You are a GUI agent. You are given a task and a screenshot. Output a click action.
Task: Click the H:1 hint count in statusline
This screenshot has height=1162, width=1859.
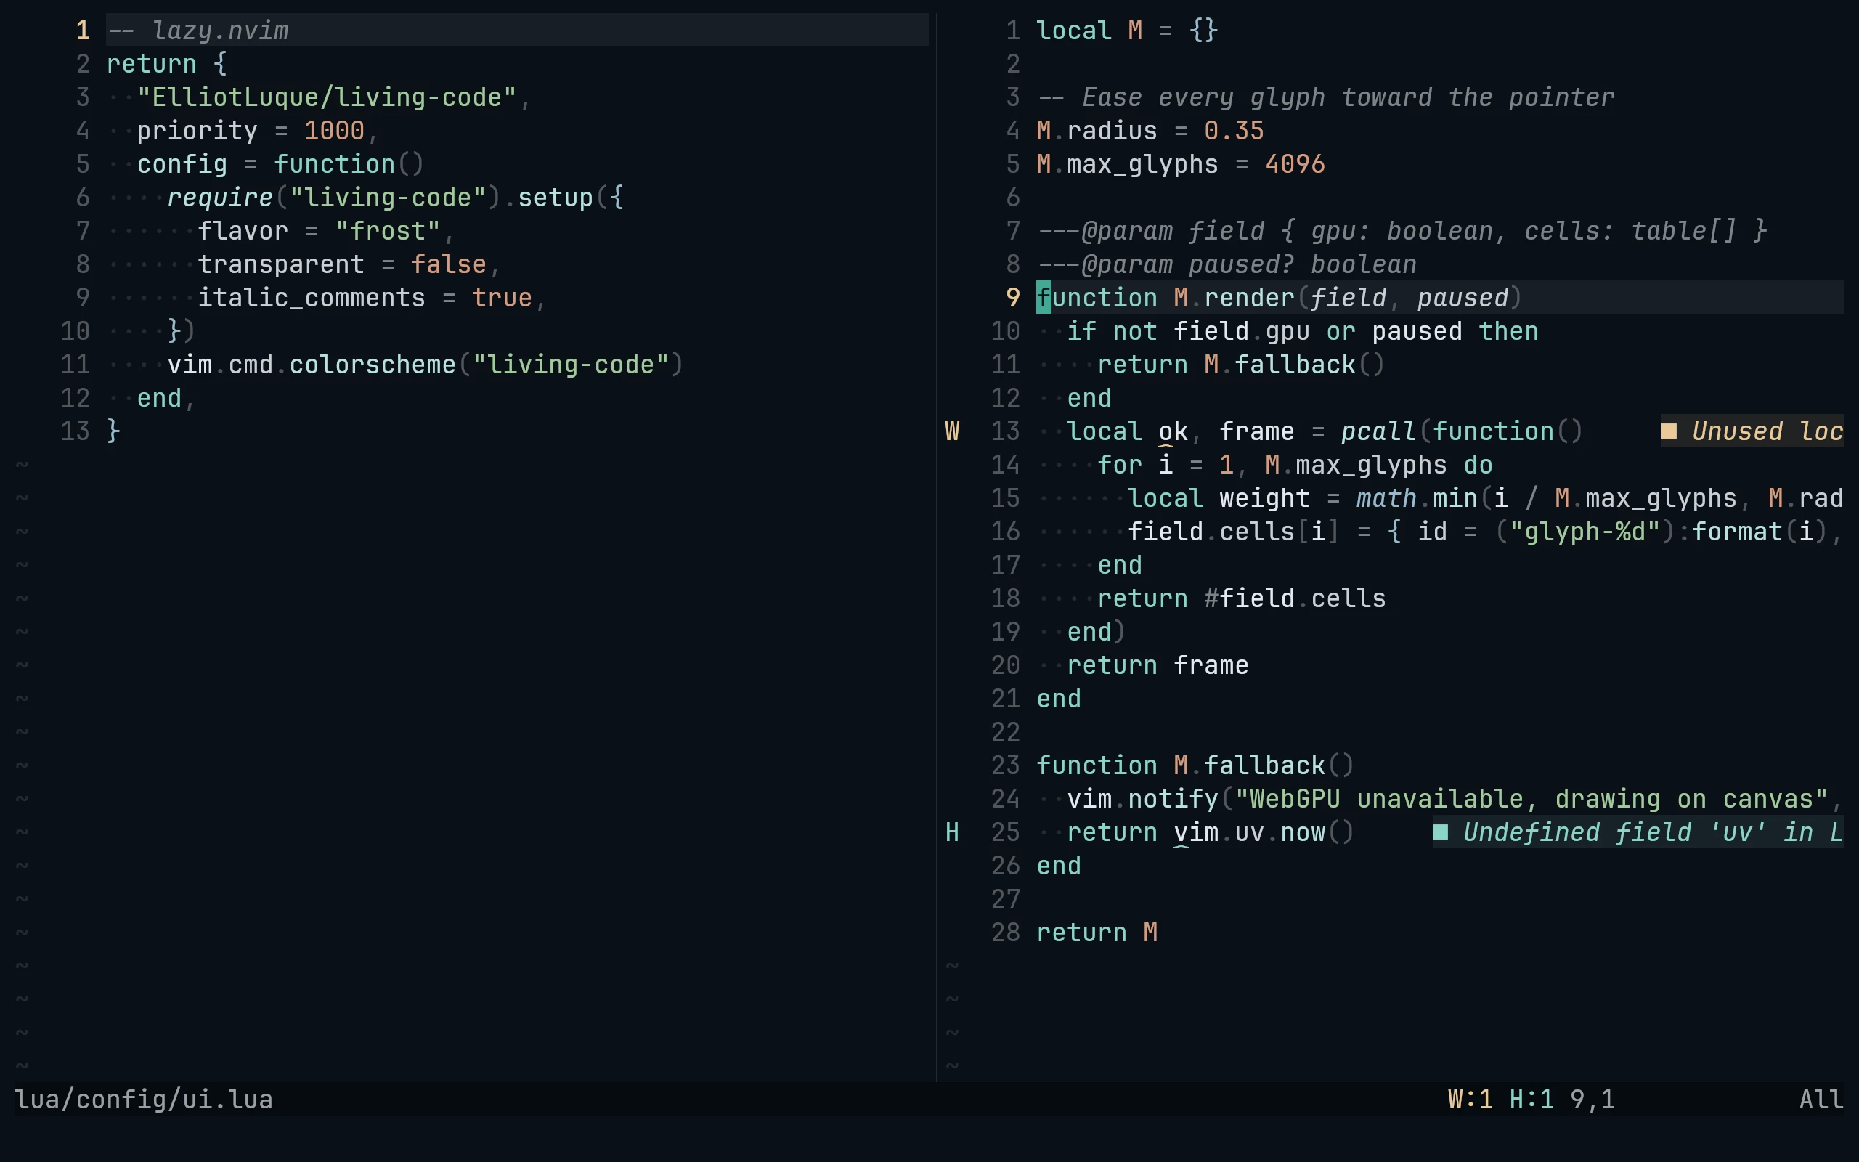tap(1531, 1099)
